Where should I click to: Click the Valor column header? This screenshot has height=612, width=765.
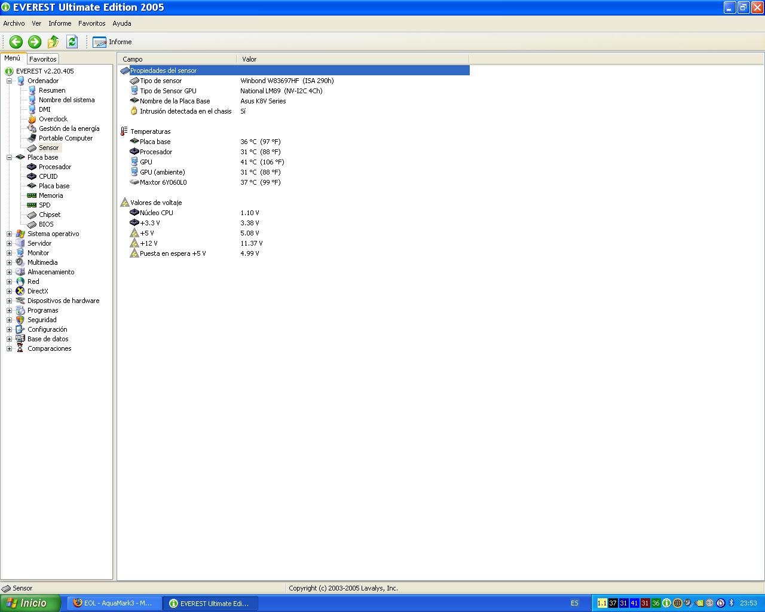click(x=353, y=59)
